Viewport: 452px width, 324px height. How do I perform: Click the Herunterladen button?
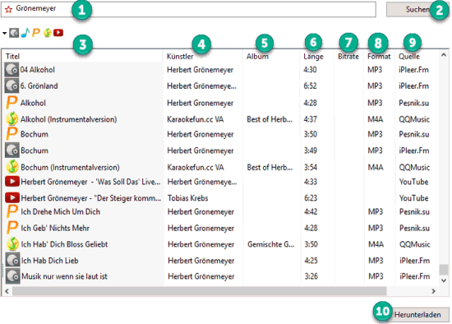(x=417, y=314)
